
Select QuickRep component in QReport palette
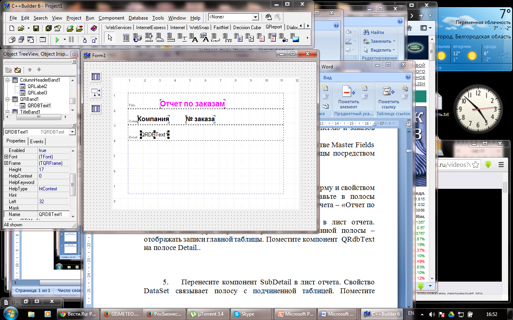click(126, 38)
